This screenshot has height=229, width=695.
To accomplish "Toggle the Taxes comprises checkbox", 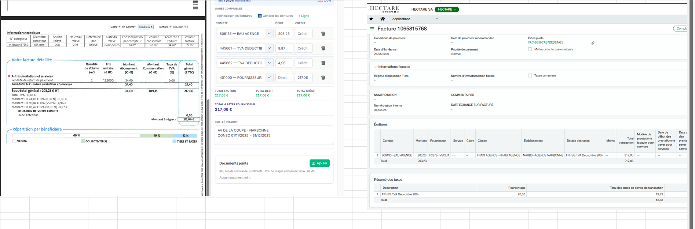I will tap(530, 75).
